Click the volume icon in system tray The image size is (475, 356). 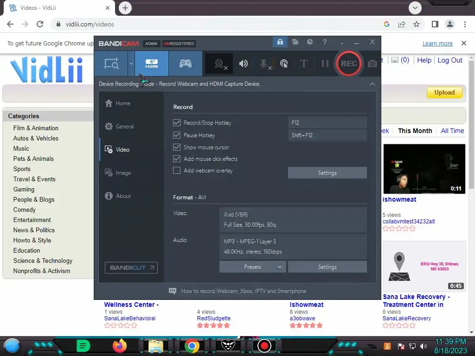coord(424,346)
